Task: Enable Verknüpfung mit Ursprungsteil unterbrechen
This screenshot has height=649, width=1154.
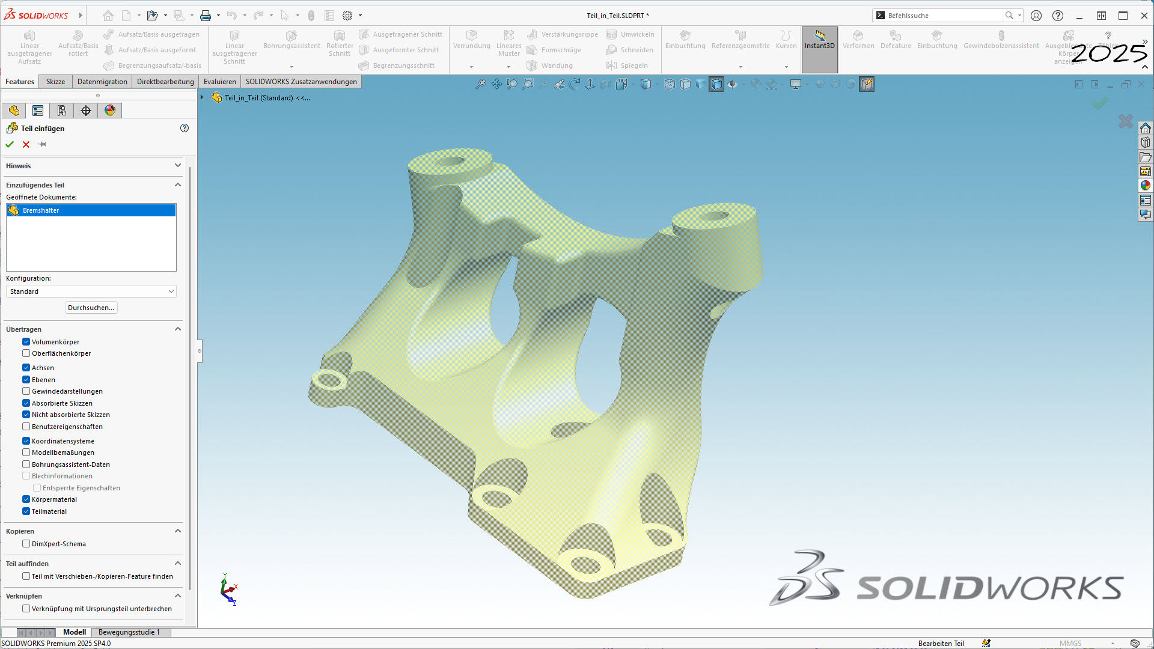Action: pos(26,609)
